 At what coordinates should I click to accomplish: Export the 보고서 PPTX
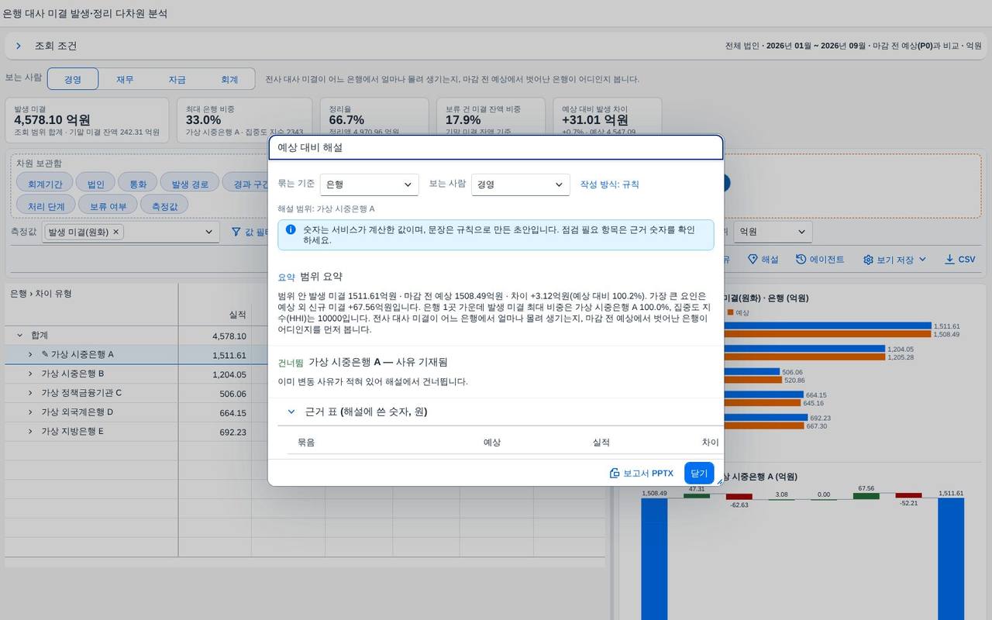pyautogui.click(x=642, y=473)
